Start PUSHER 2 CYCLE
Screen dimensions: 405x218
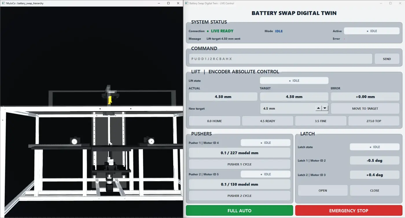tap(240, 196)
